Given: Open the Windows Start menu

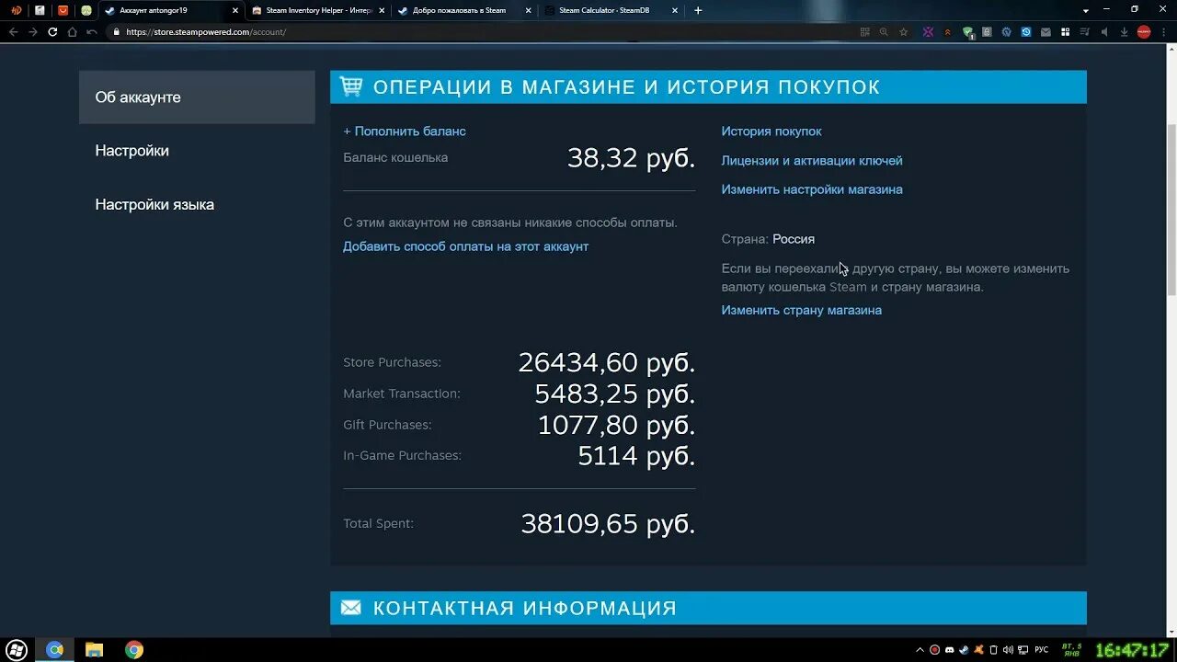Looking at the screenshot, I should coord(16,650).
